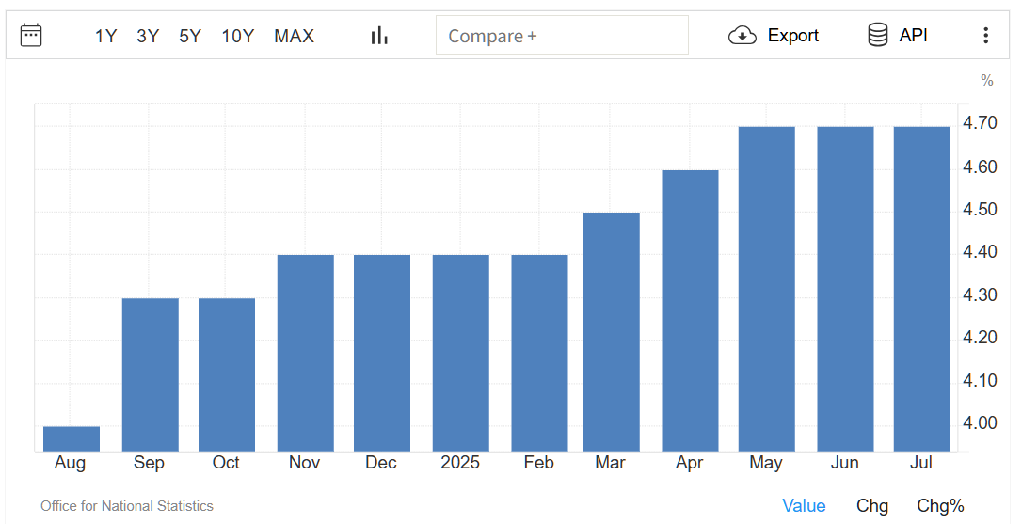Click the 4.40 y-axis label
The width and height of the screenshot is (1022, 524).
click(980, 251)
